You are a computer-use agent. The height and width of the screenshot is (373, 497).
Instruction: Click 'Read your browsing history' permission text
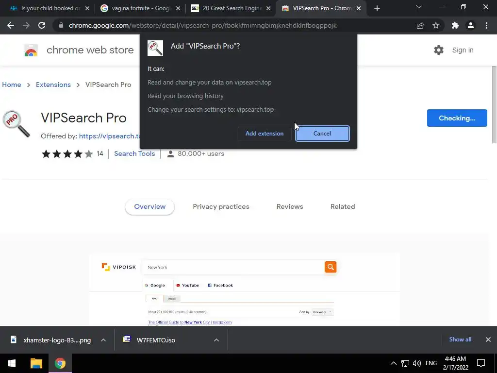tap(185, 96)
